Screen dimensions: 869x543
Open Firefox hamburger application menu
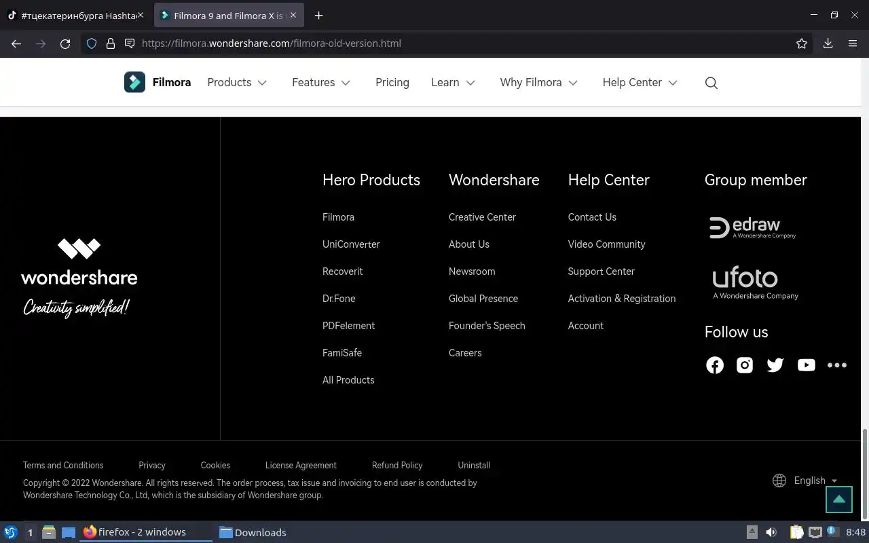(x=853, y=43)
